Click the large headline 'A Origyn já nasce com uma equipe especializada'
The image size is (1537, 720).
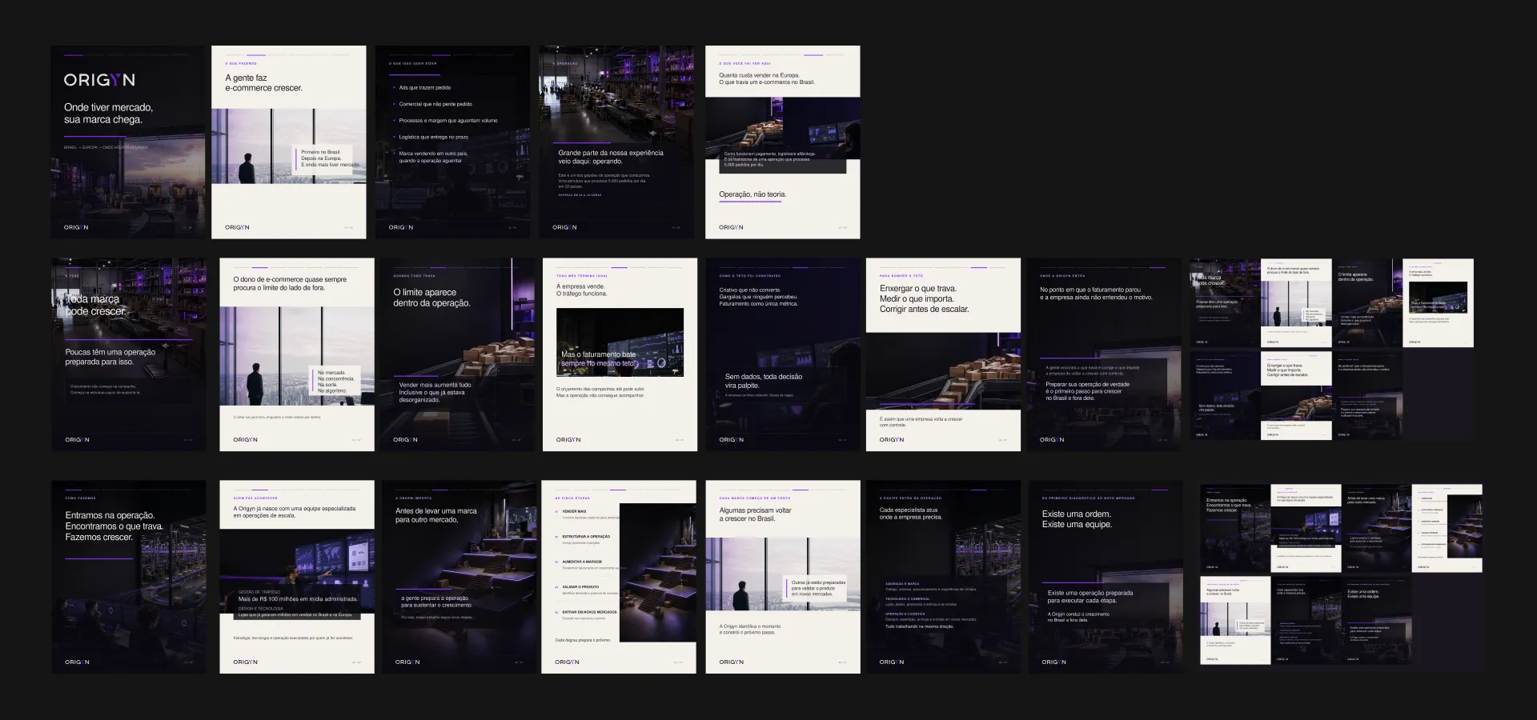click(x=295, y=512)
